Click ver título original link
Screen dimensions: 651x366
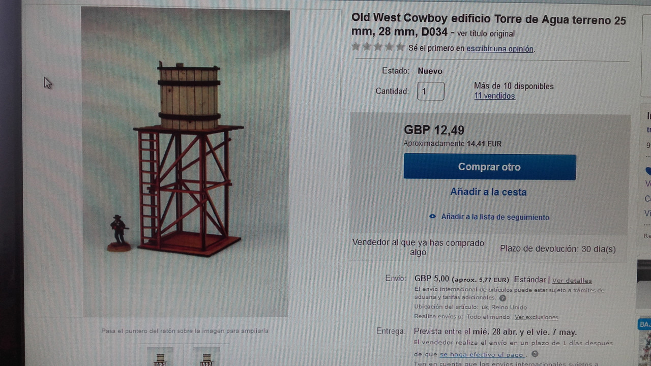coord(486,34)
